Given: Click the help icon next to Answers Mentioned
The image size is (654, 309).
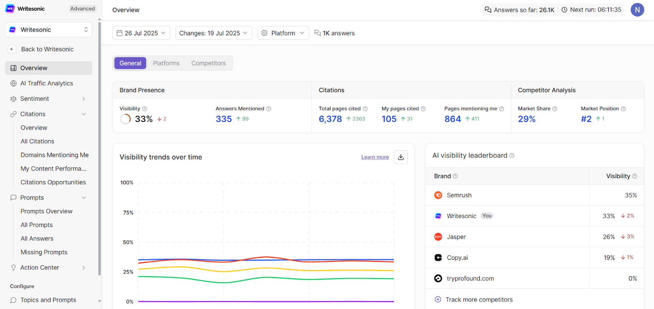Looking at the screenshot, I should pos(268,109).
